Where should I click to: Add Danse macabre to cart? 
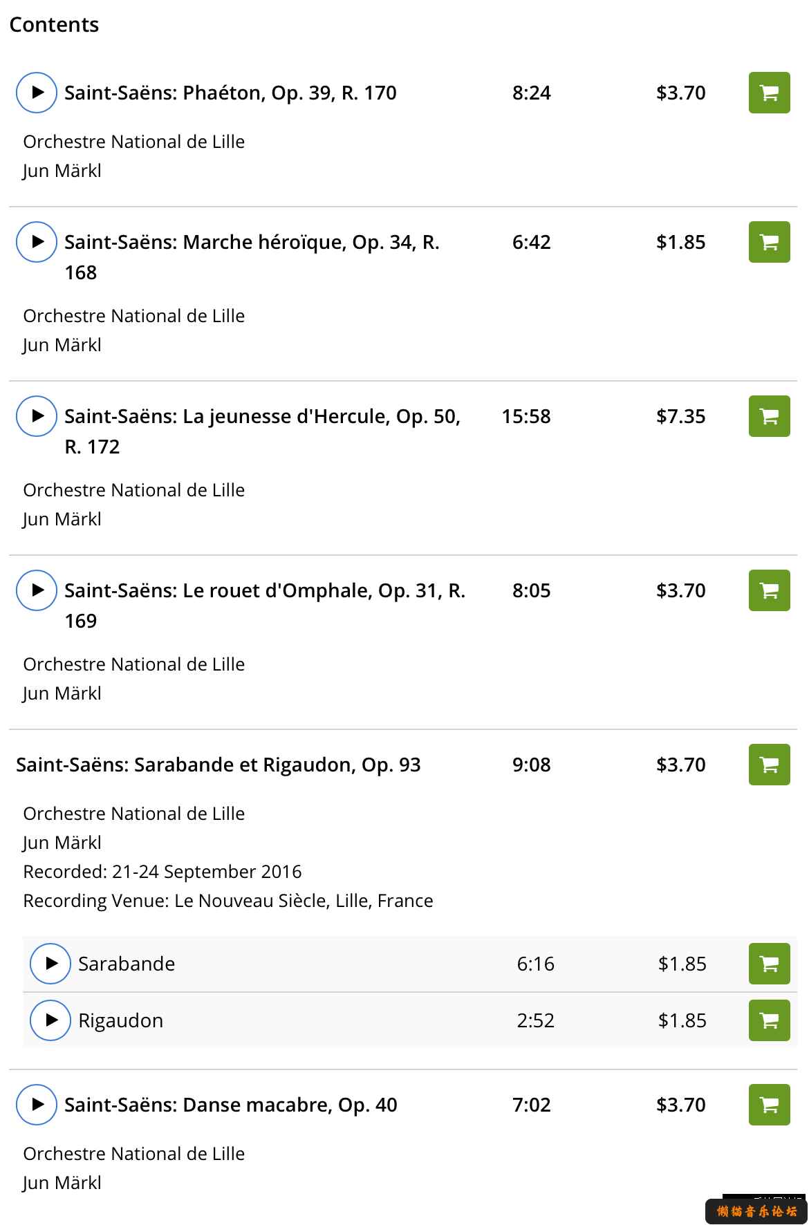pyautogui.click(x=770, y=1105)
